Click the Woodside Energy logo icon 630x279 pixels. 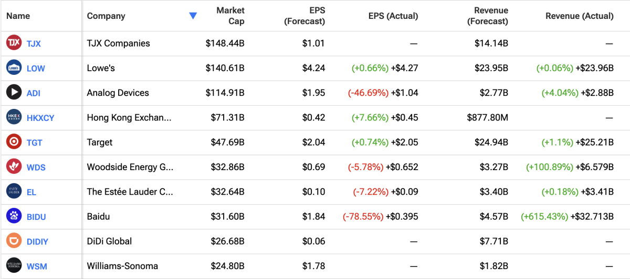[14, 167]
